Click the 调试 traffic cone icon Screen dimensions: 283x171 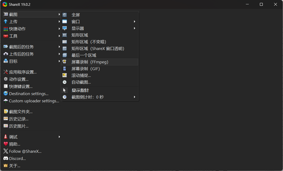[6, 137]
